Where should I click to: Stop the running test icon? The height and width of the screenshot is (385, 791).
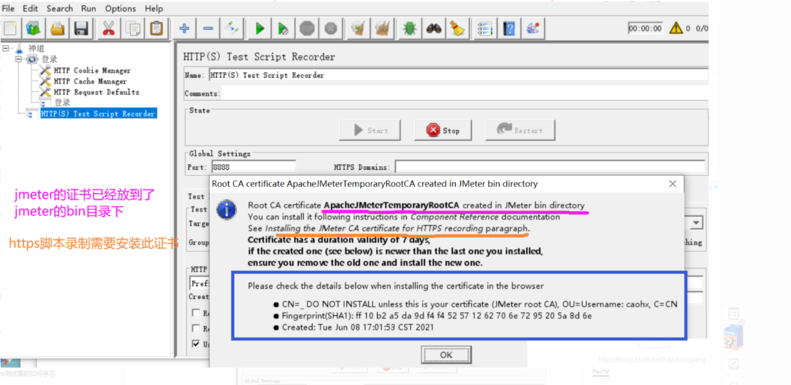(307, 28)
